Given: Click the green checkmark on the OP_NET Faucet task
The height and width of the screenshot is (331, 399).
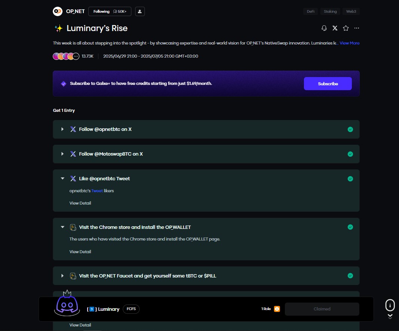Looking at the screenshot, I should point(350,276).
